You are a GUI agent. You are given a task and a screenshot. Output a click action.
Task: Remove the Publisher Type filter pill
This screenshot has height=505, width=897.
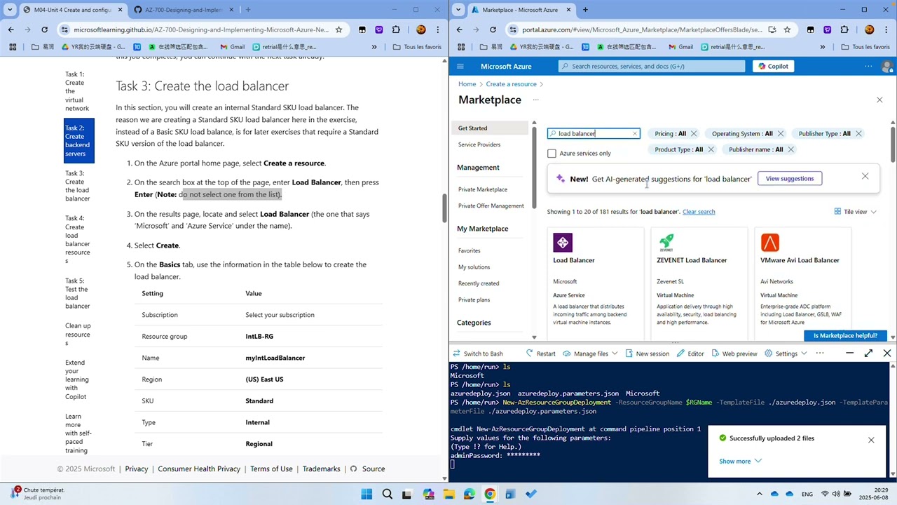click(x=858, y=133)
